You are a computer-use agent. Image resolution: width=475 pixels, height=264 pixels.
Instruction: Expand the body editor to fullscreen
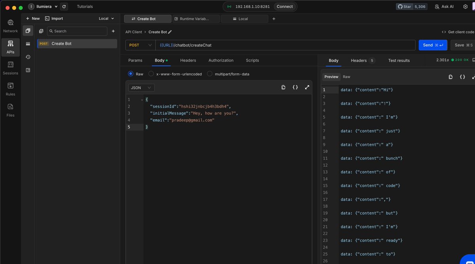[307, 87]
